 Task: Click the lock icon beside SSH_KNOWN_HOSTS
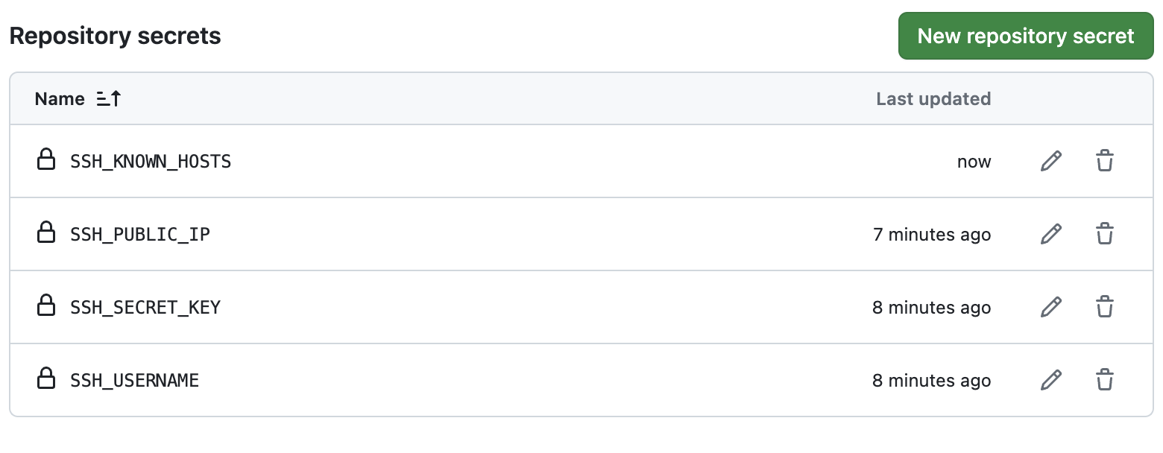(x=46, y=161)
